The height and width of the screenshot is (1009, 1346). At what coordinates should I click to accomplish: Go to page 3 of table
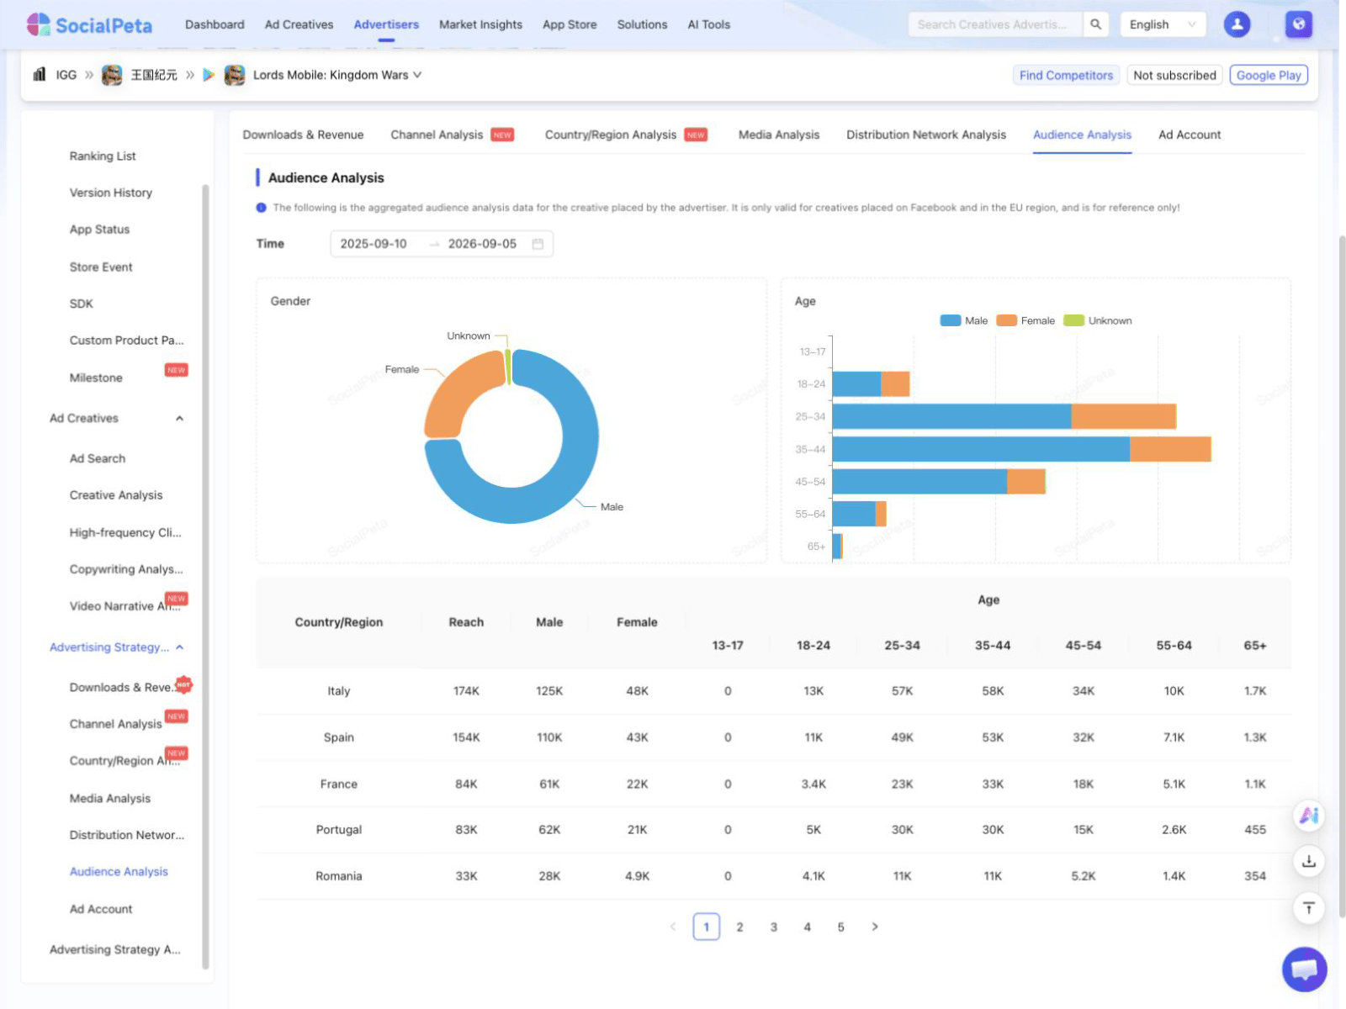point(773,927)
